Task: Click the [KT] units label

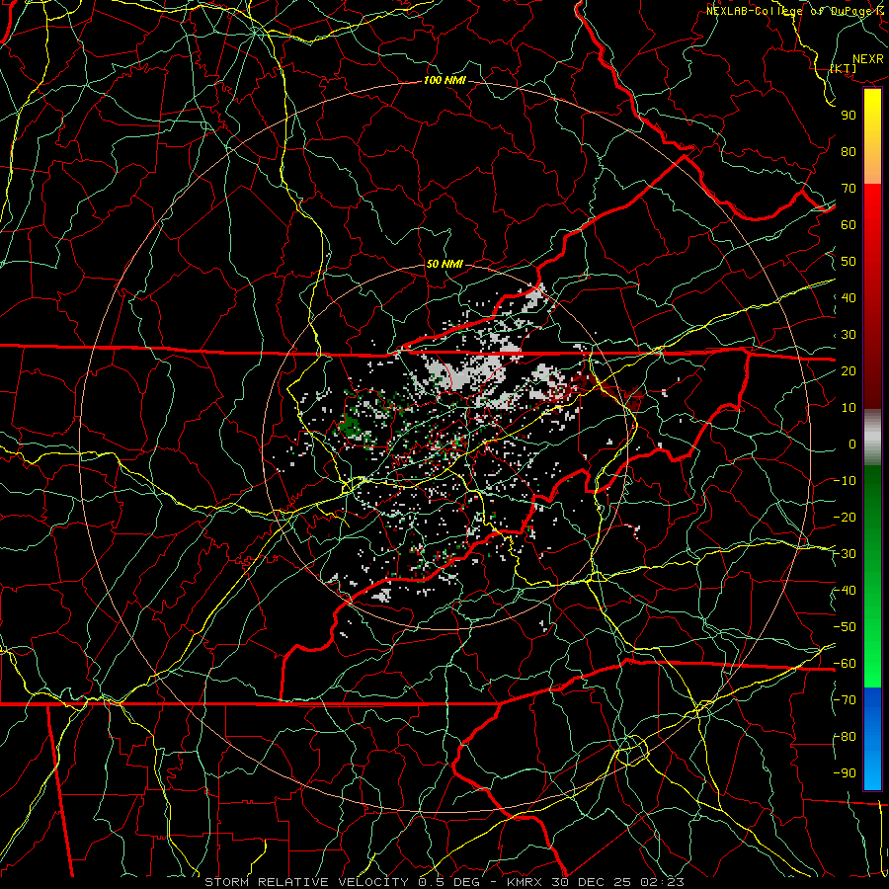Action: 844,68
